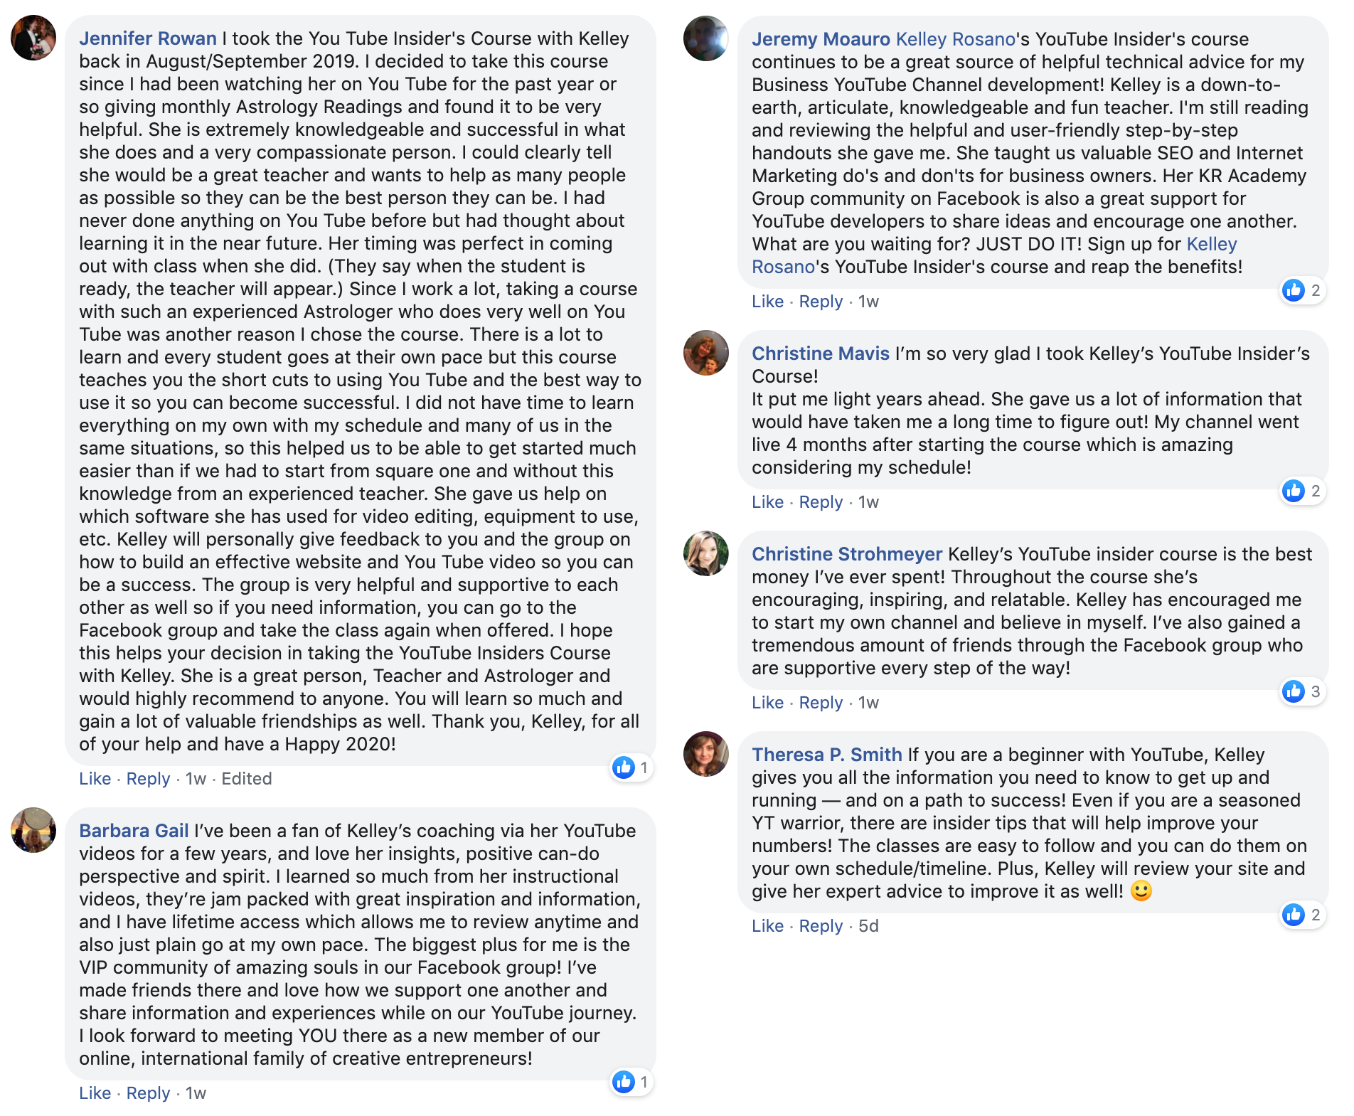The height and width of the screenshot is (1116, 1354).
Task: Click the 5d timestamp on Theresa's comment
Action: click(x=868, y=926)
